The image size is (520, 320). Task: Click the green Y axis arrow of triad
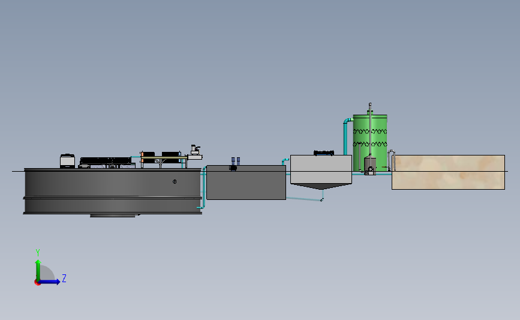coord(38,270)
